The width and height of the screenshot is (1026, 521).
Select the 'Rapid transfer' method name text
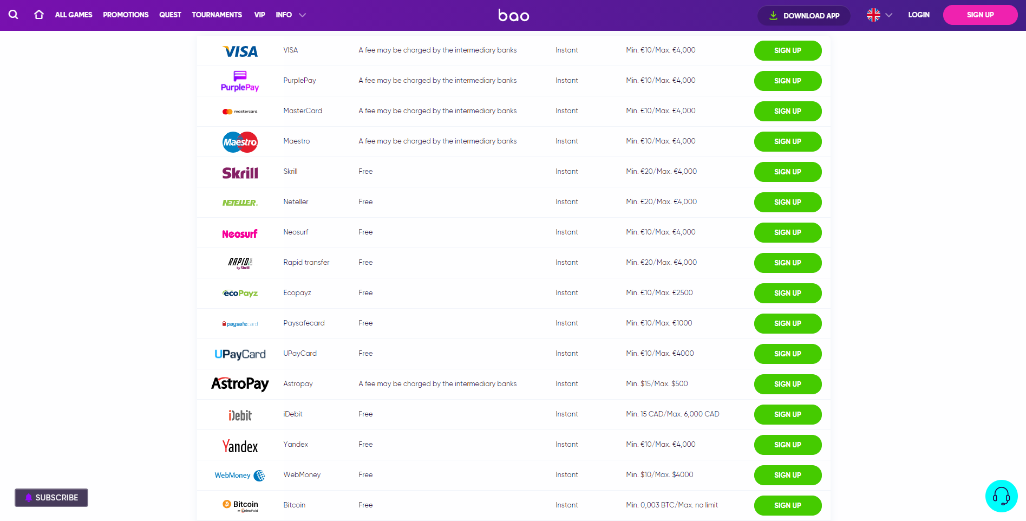point(306,262)
